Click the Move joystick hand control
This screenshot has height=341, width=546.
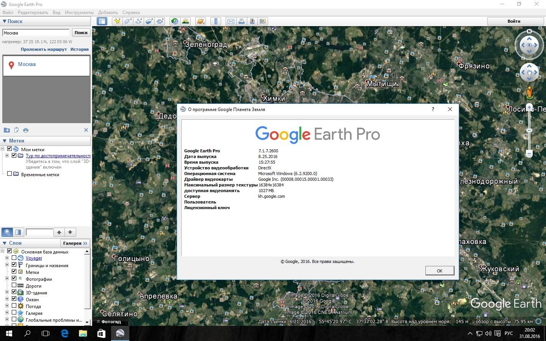529,72
